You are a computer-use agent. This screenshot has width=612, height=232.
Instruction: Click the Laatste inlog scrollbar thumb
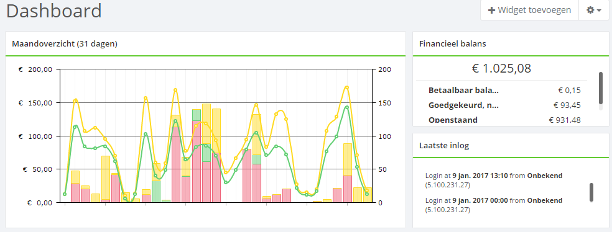pos(591,192)
